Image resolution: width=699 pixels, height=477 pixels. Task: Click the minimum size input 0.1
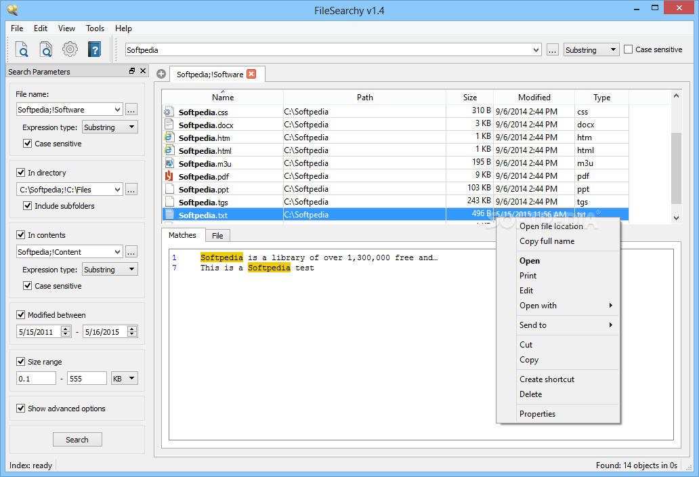pos(36,379)
